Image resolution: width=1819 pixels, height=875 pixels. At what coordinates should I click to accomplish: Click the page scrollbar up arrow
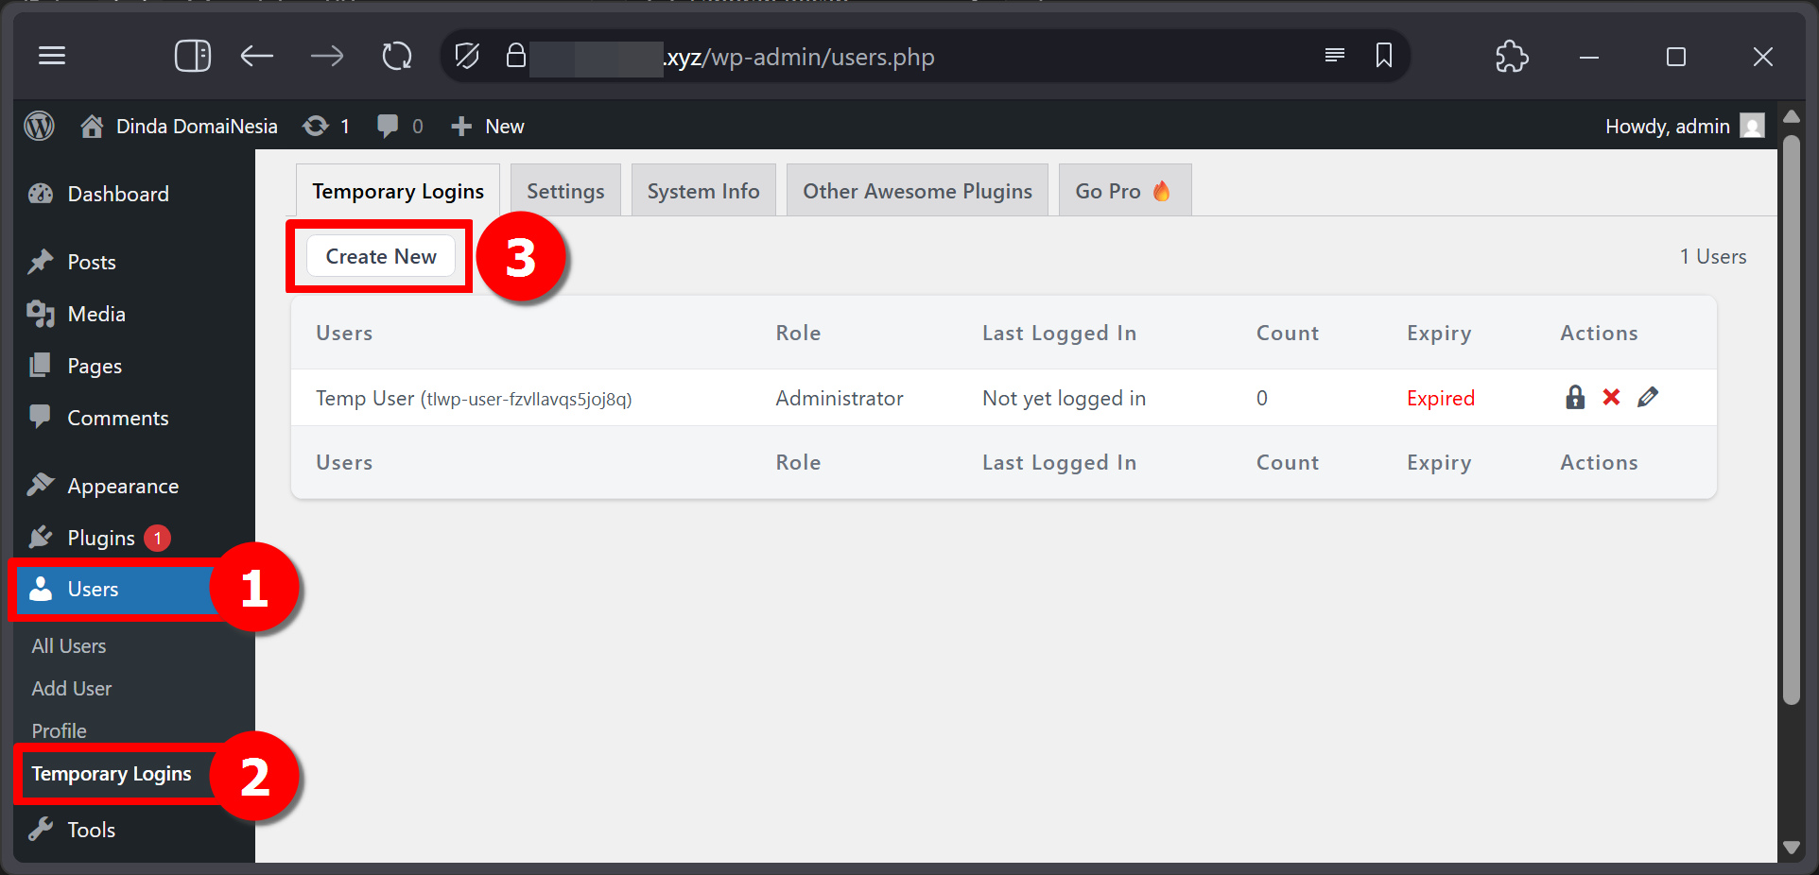[x=1792, y=116]
